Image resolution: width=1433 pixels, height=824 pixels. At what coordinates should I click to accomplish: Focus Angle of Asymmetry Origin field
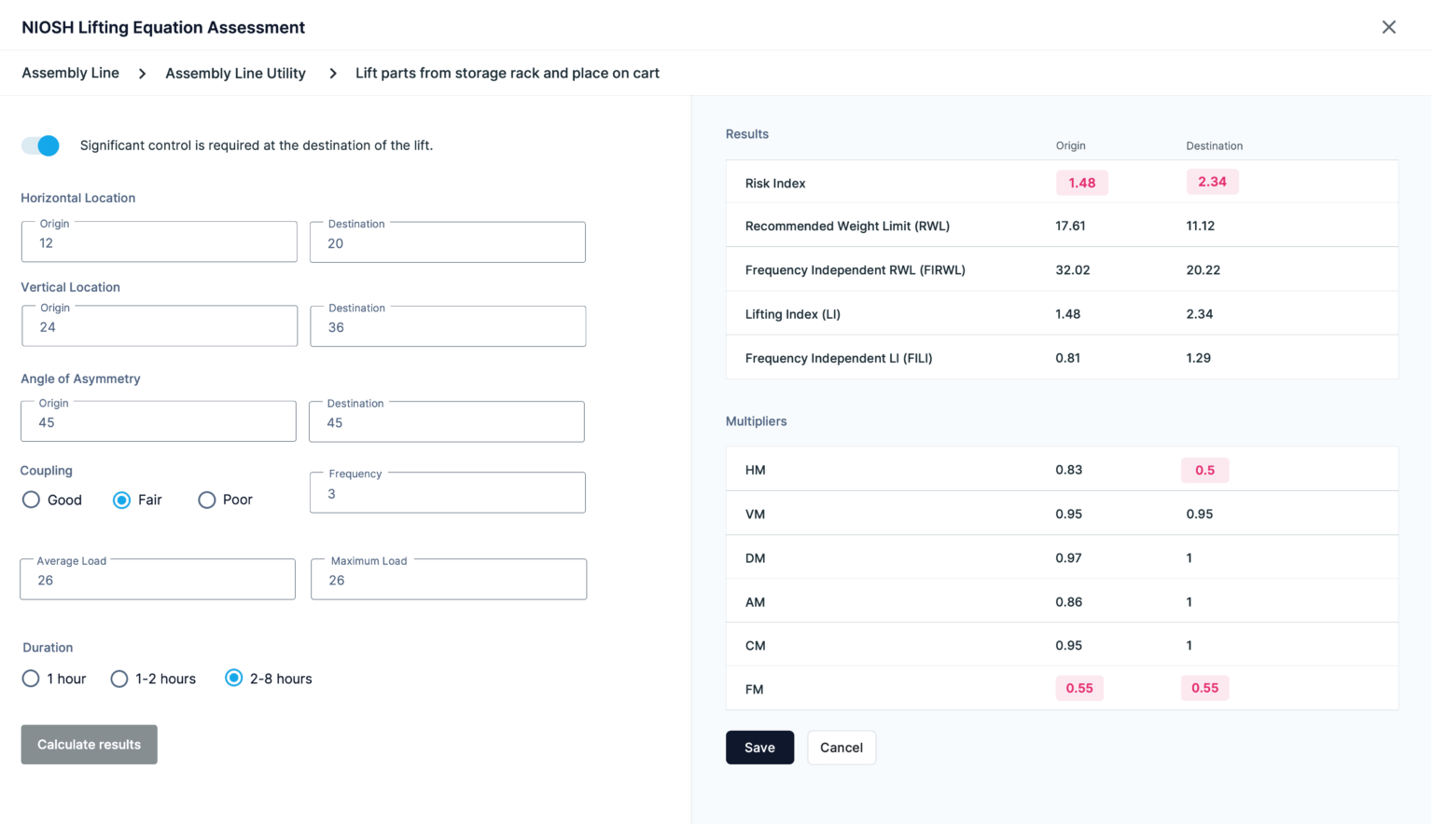[x=159, y=421]
